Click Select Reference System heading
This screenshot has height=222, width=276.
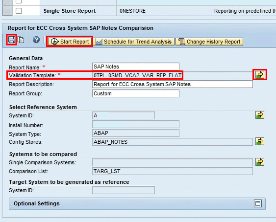pos(43,107)
